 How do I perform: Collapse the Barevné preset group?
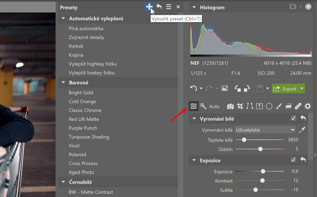pyautogui.click(x=63, y=83)
